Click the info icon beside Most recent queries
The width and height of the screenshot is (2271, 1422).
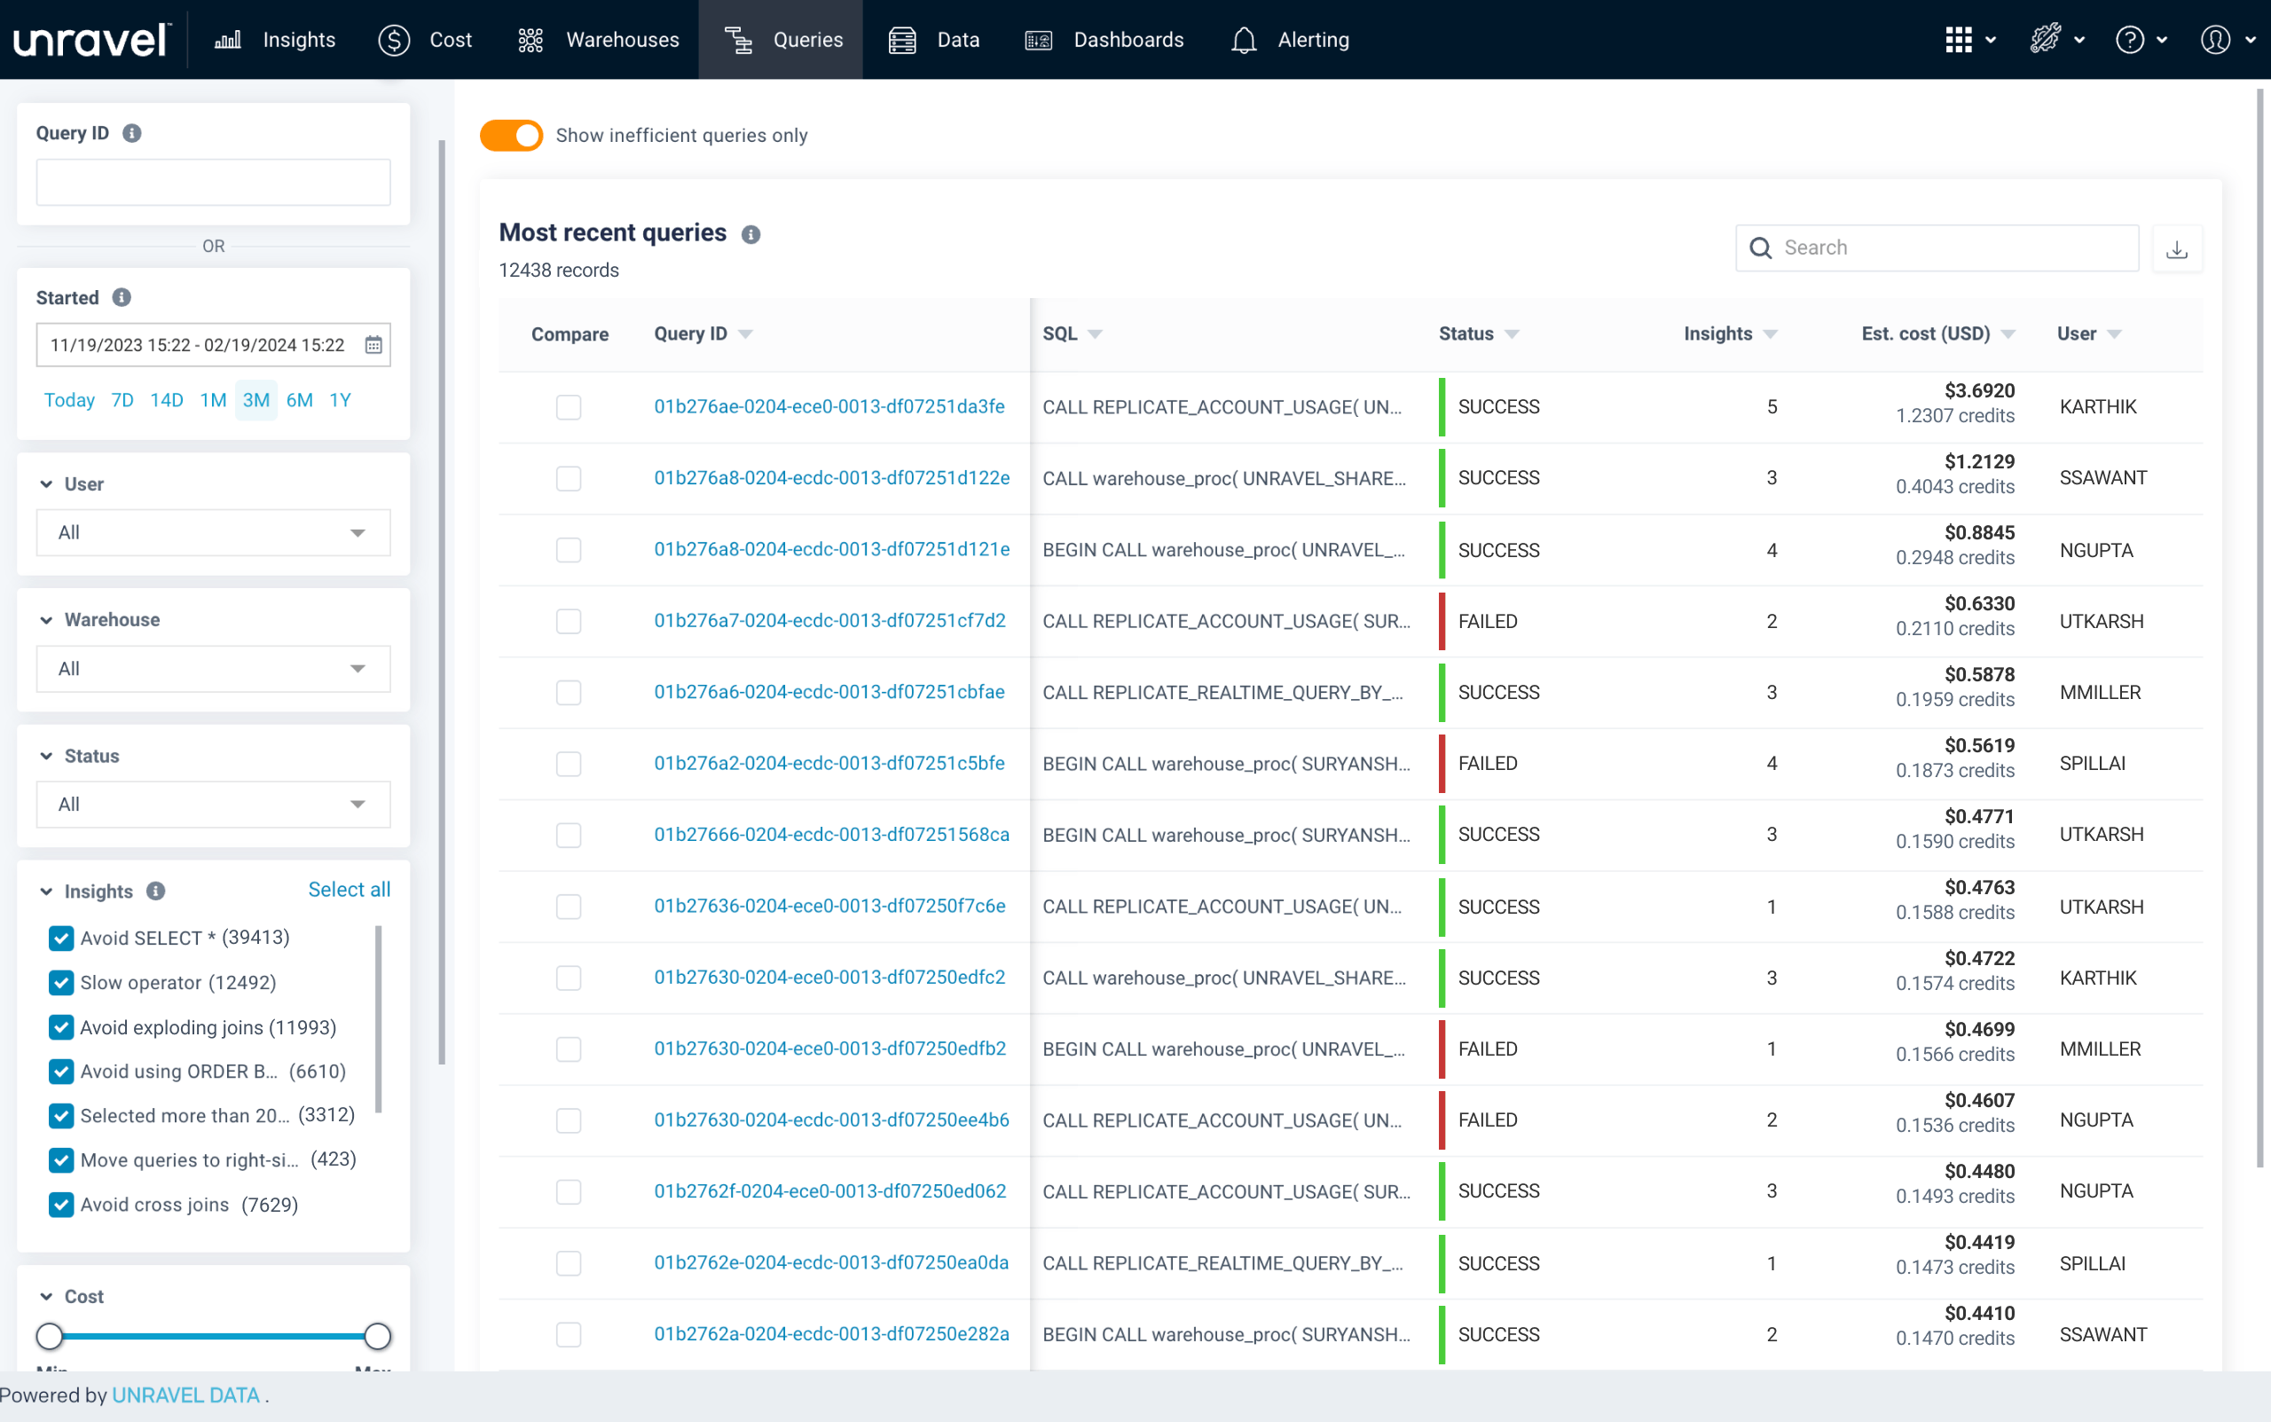click(750, 234)
